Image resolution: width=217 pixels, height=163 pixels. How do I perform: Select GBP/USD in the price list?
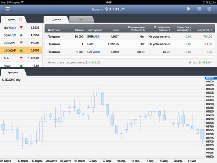21,35
